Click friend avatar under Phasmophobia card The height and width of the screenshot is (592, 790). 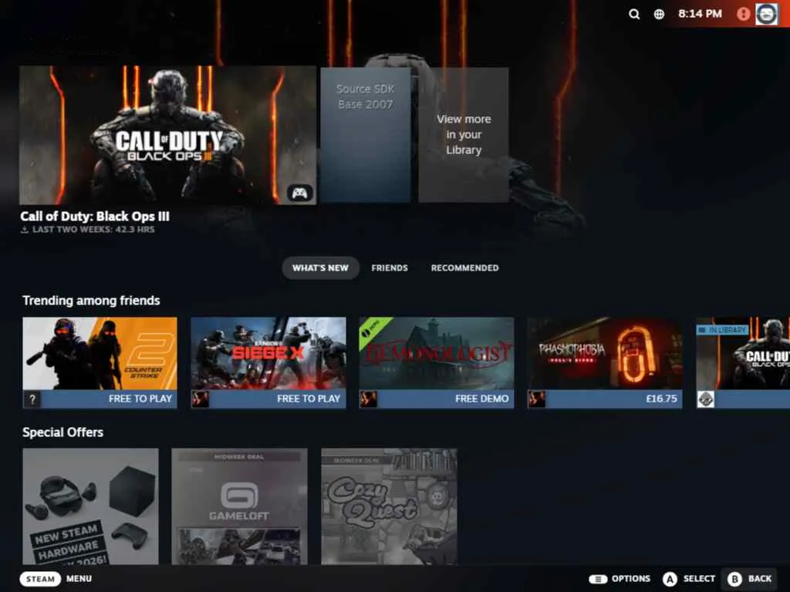point(537,400)
